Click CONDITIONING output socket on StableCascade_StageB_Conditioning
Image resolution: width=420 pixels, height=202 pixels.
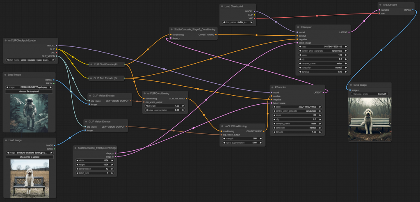coord(216,34)
